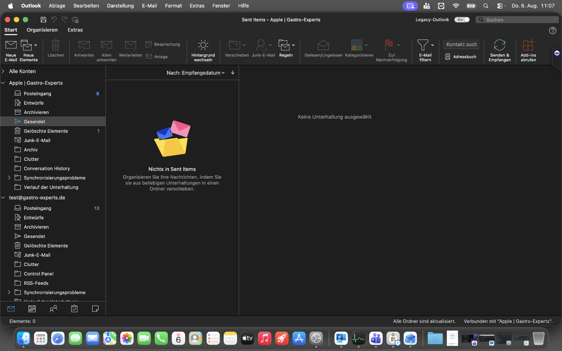This screenshot has height=351, width=562.
Task: Open Control Center in menu bar
Action: click(x=501, y=6)
